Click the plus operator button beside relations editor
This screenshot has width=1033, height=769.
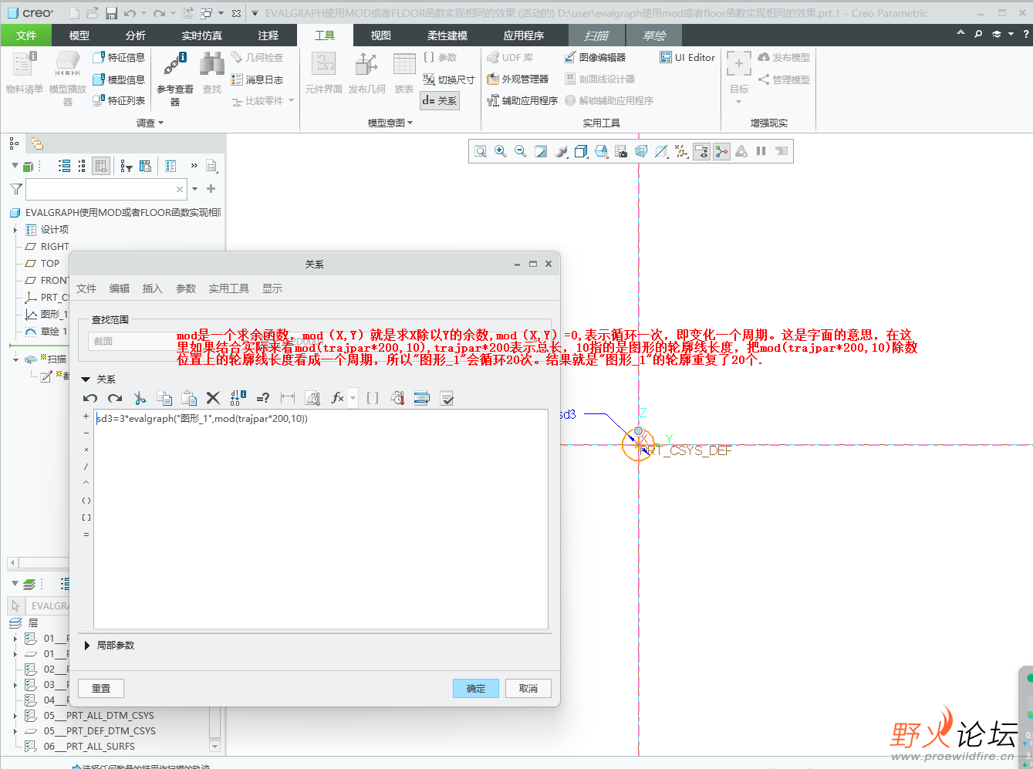(x=86, y=417)
